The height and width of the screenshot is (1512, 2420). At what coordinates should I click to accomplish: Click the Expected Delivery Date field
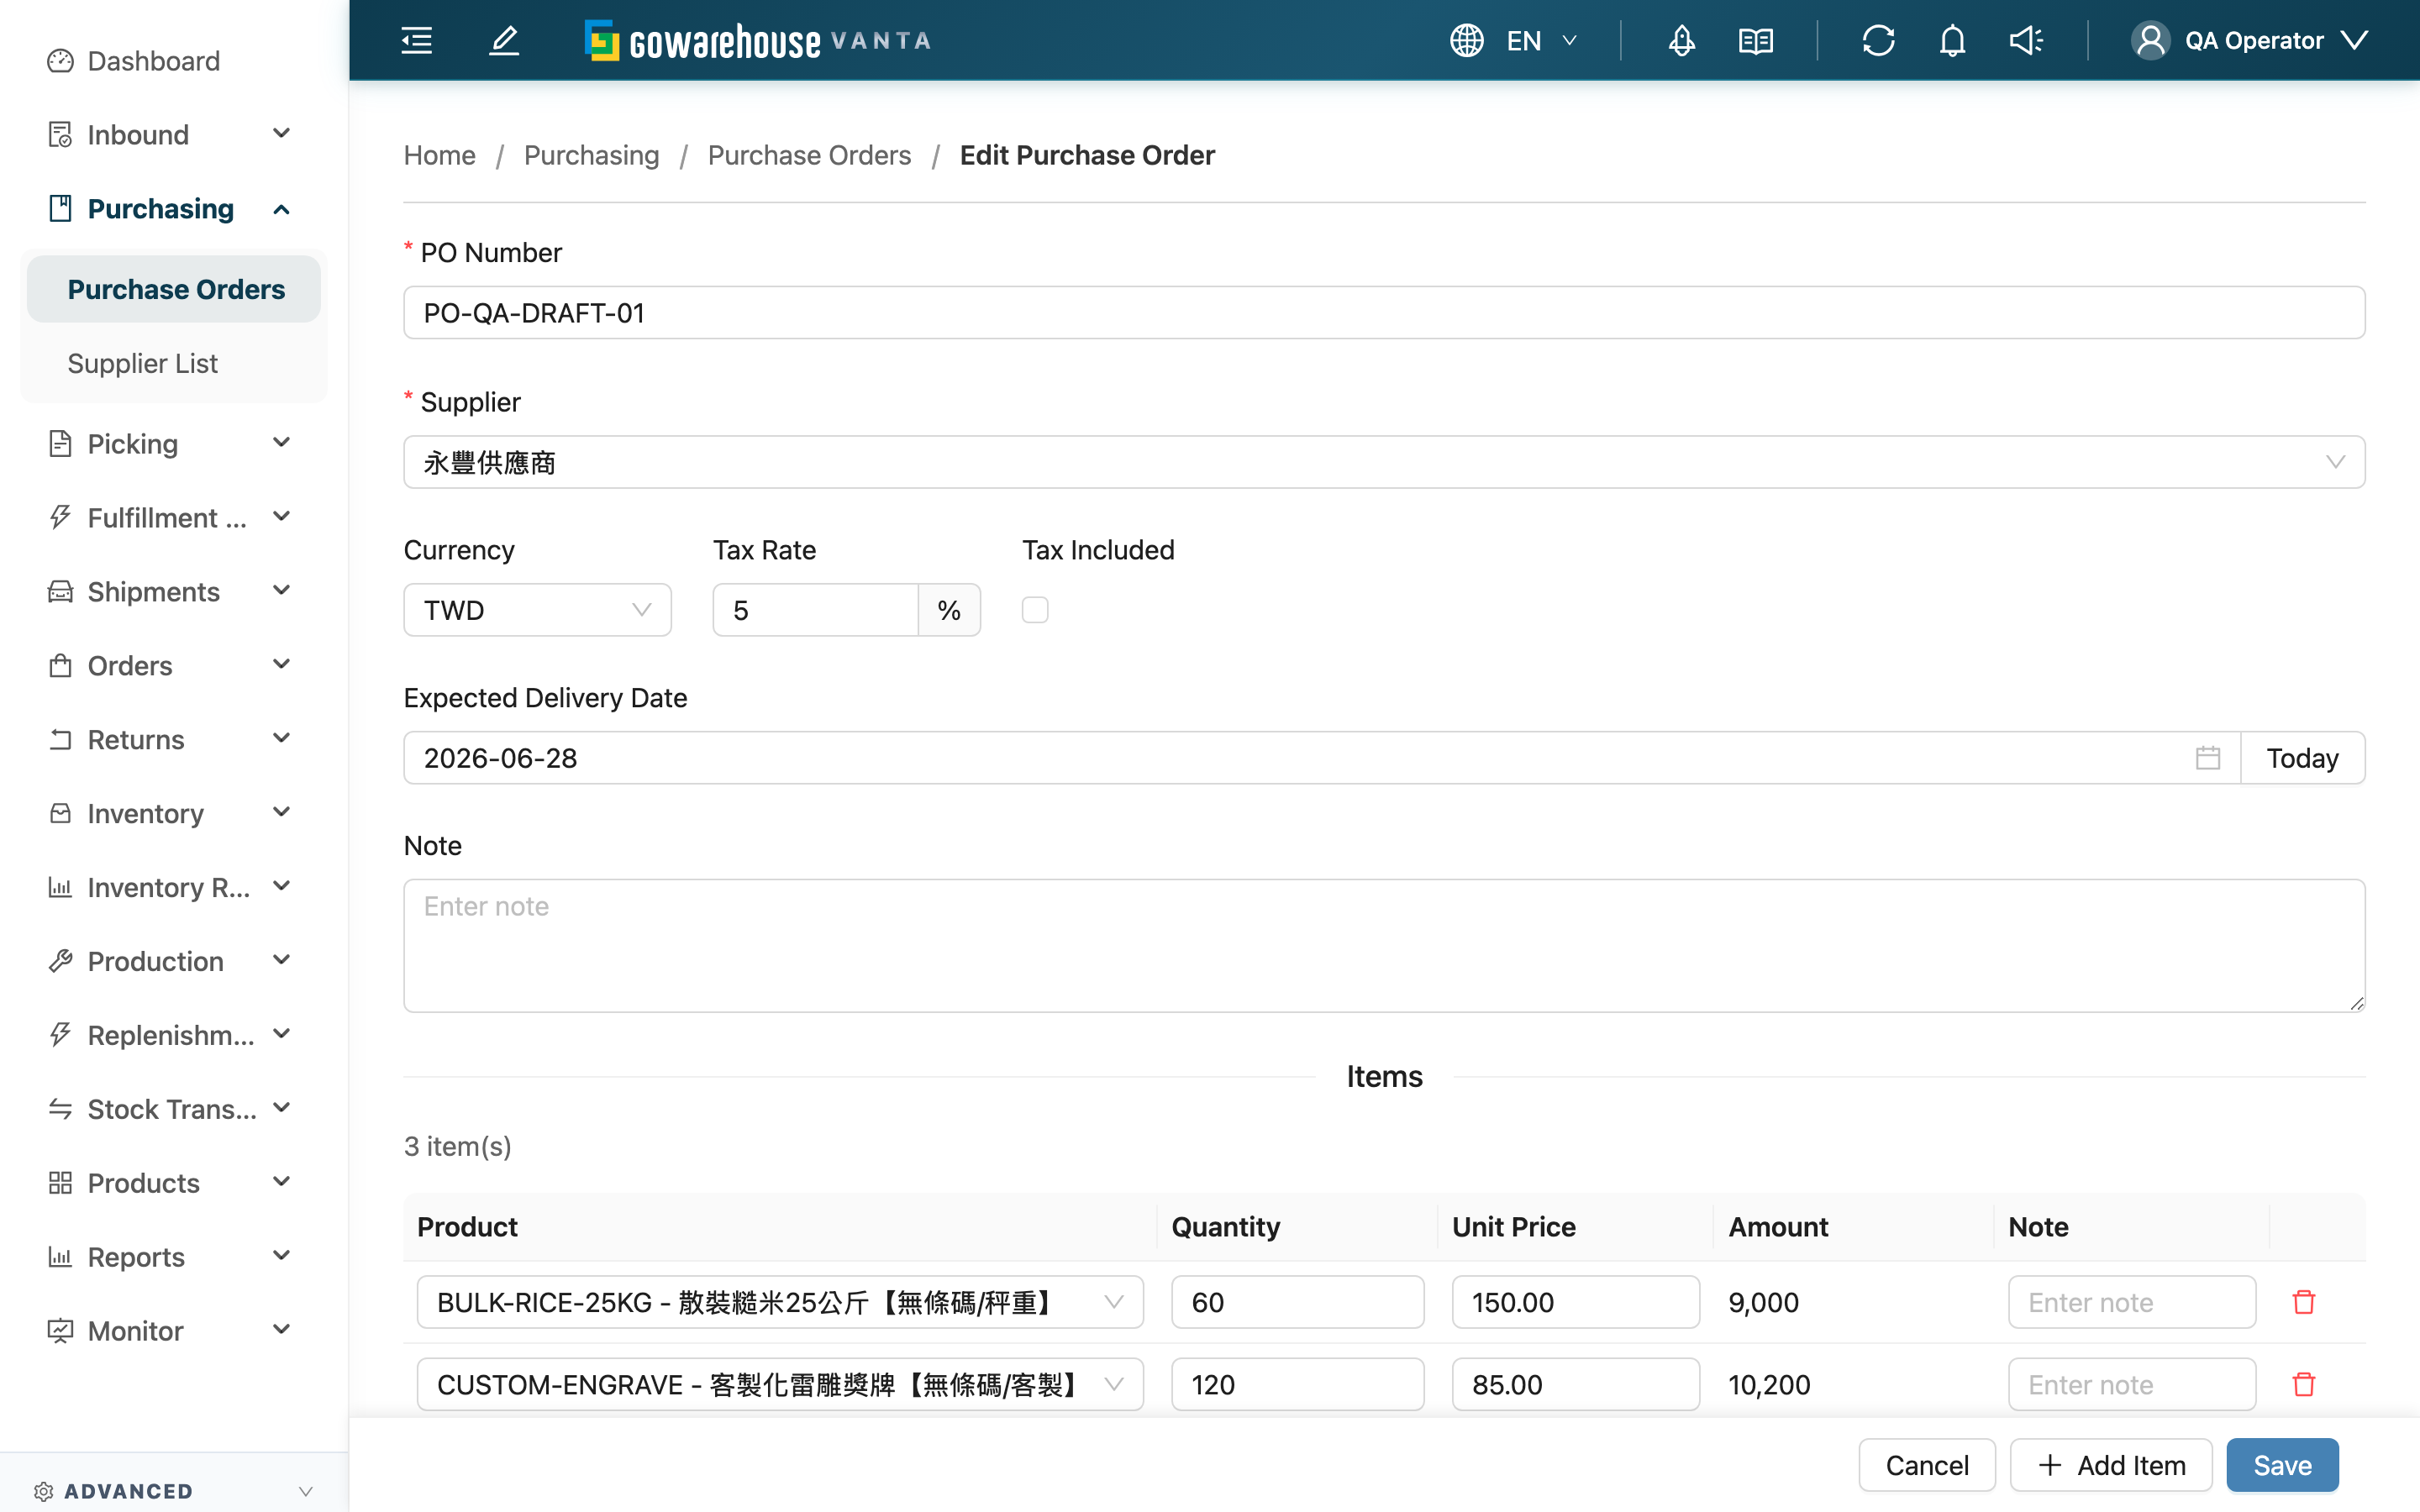point(1322,758)
